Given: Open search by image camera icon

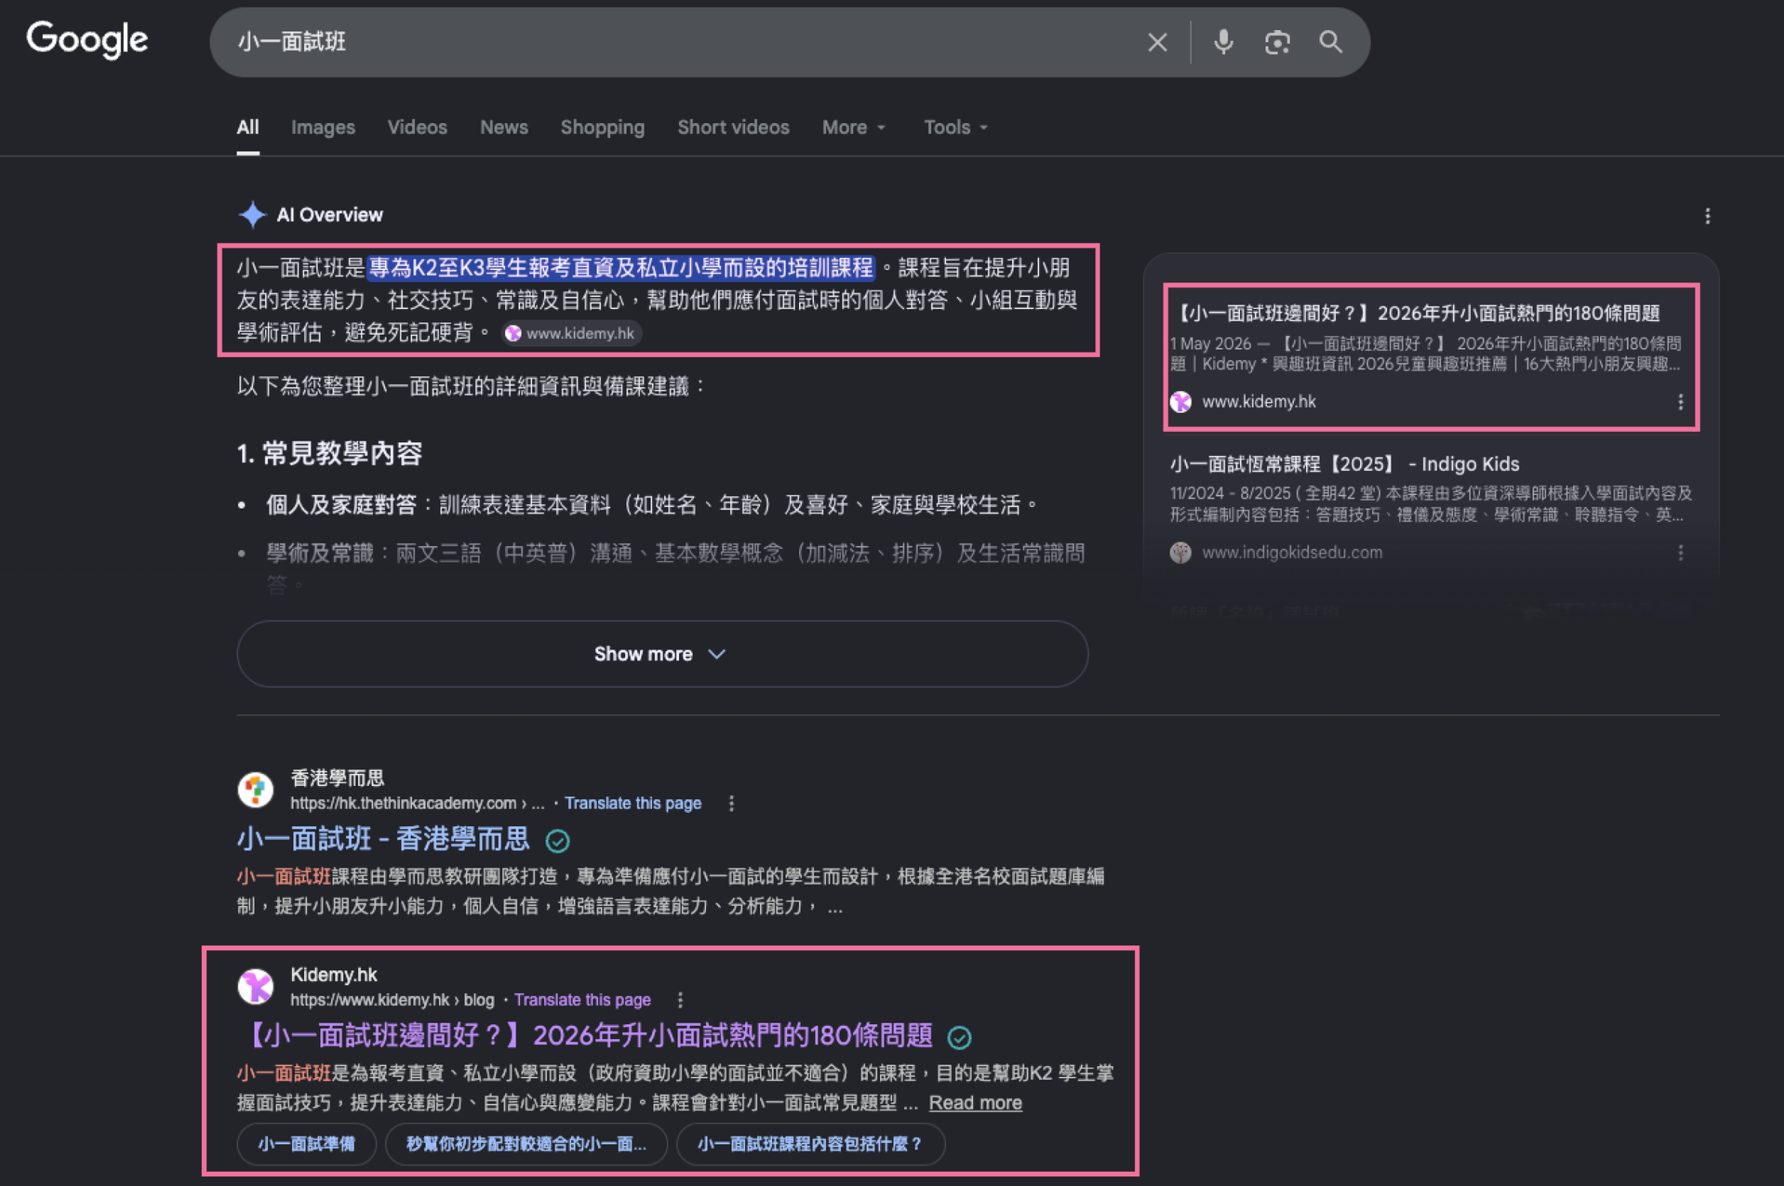Looking at the screenshot, I should 1276,42.
